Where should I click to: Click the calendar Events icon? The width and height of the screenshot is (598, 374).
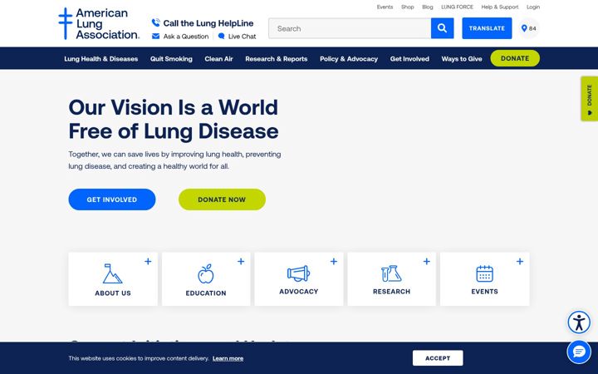point(484,273)
